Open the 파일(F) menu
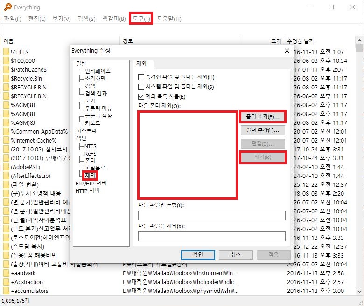Screen dimensions: 364x306 pyautogui.click(x=13, y=19)
